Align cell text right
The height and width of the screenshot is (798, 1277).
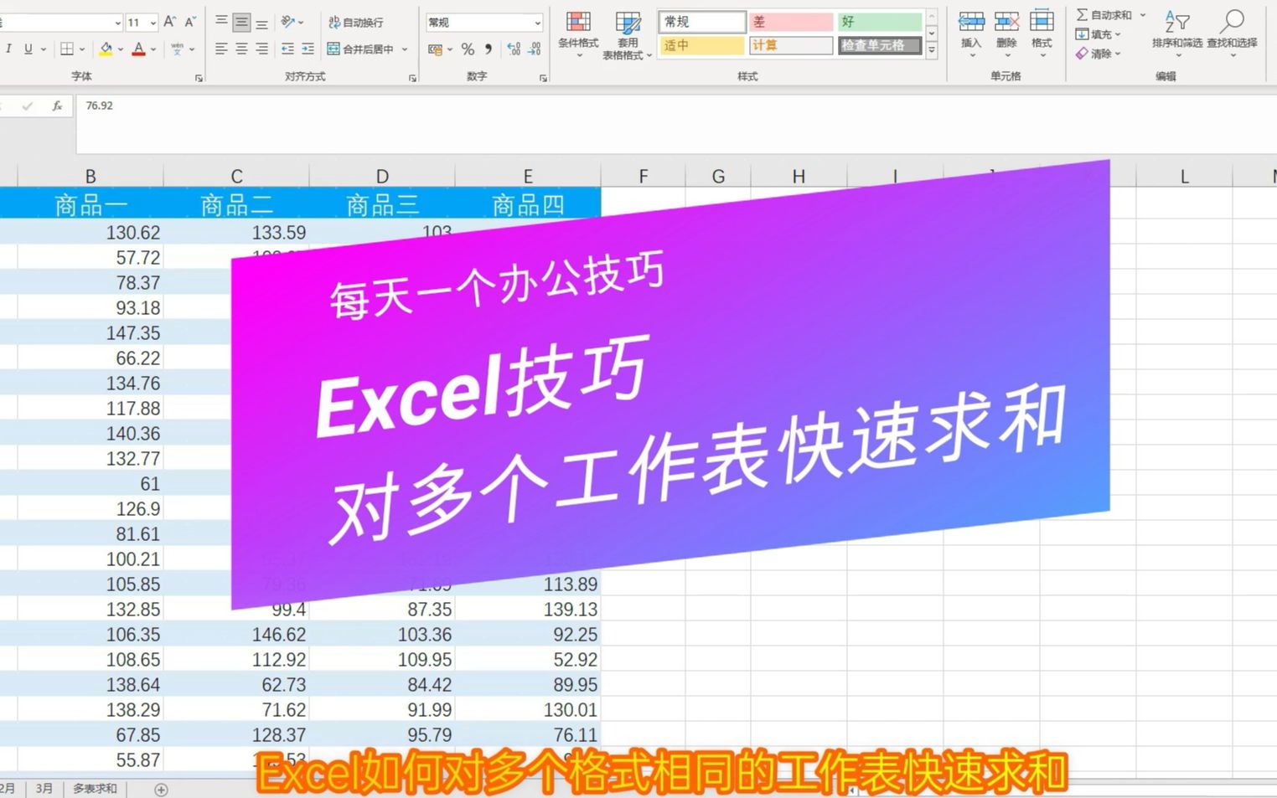(x=262, y=49)
